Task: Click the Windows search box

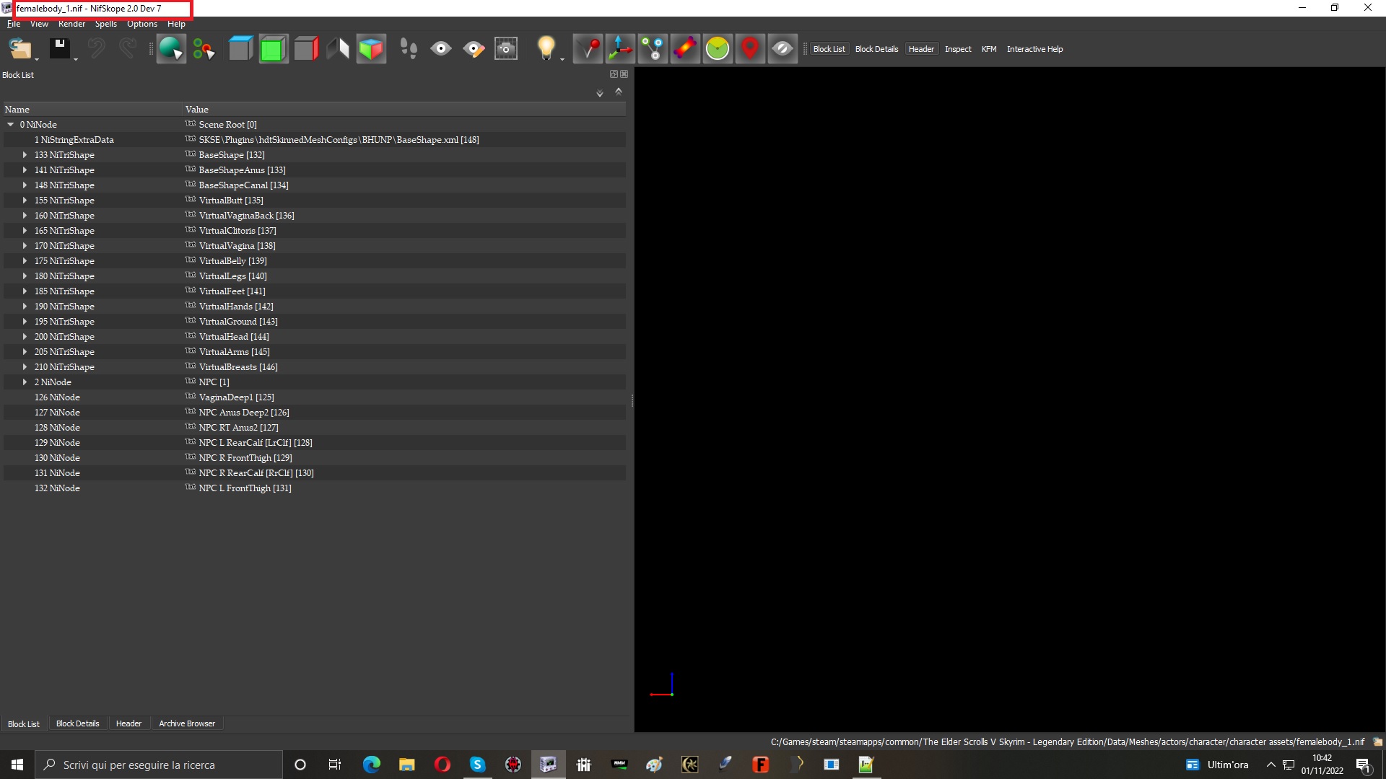Action: tap(159, 765)
